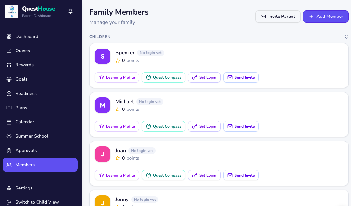Click the notification bell icon
This screenshot has width=351, height=206.
click(x=71, y=11)
